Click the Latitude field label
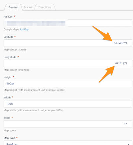 pyautogui.click(x=8, y=37)
